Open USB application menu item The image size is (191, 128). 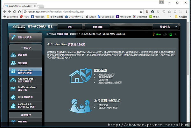[x=25, y=97]
